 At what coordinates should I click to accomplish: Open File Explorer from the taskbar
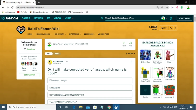tap(81, 107)
